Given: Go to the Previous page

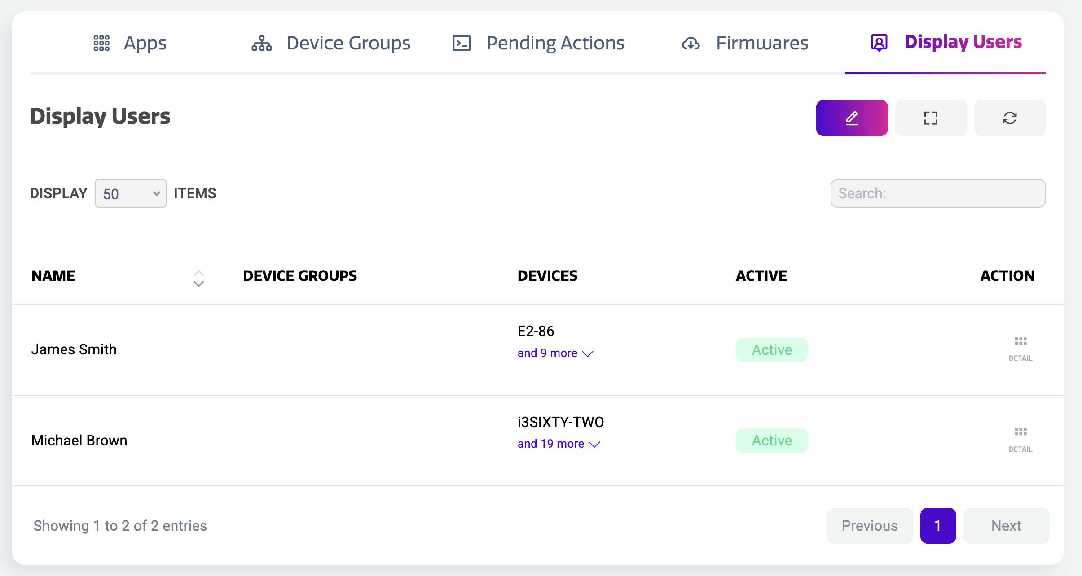Looking at the screenshot, I should pyautogui.click(x=870, y=525).
